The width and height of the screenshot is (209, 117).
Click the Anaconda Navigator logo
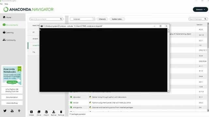(28, 9)
